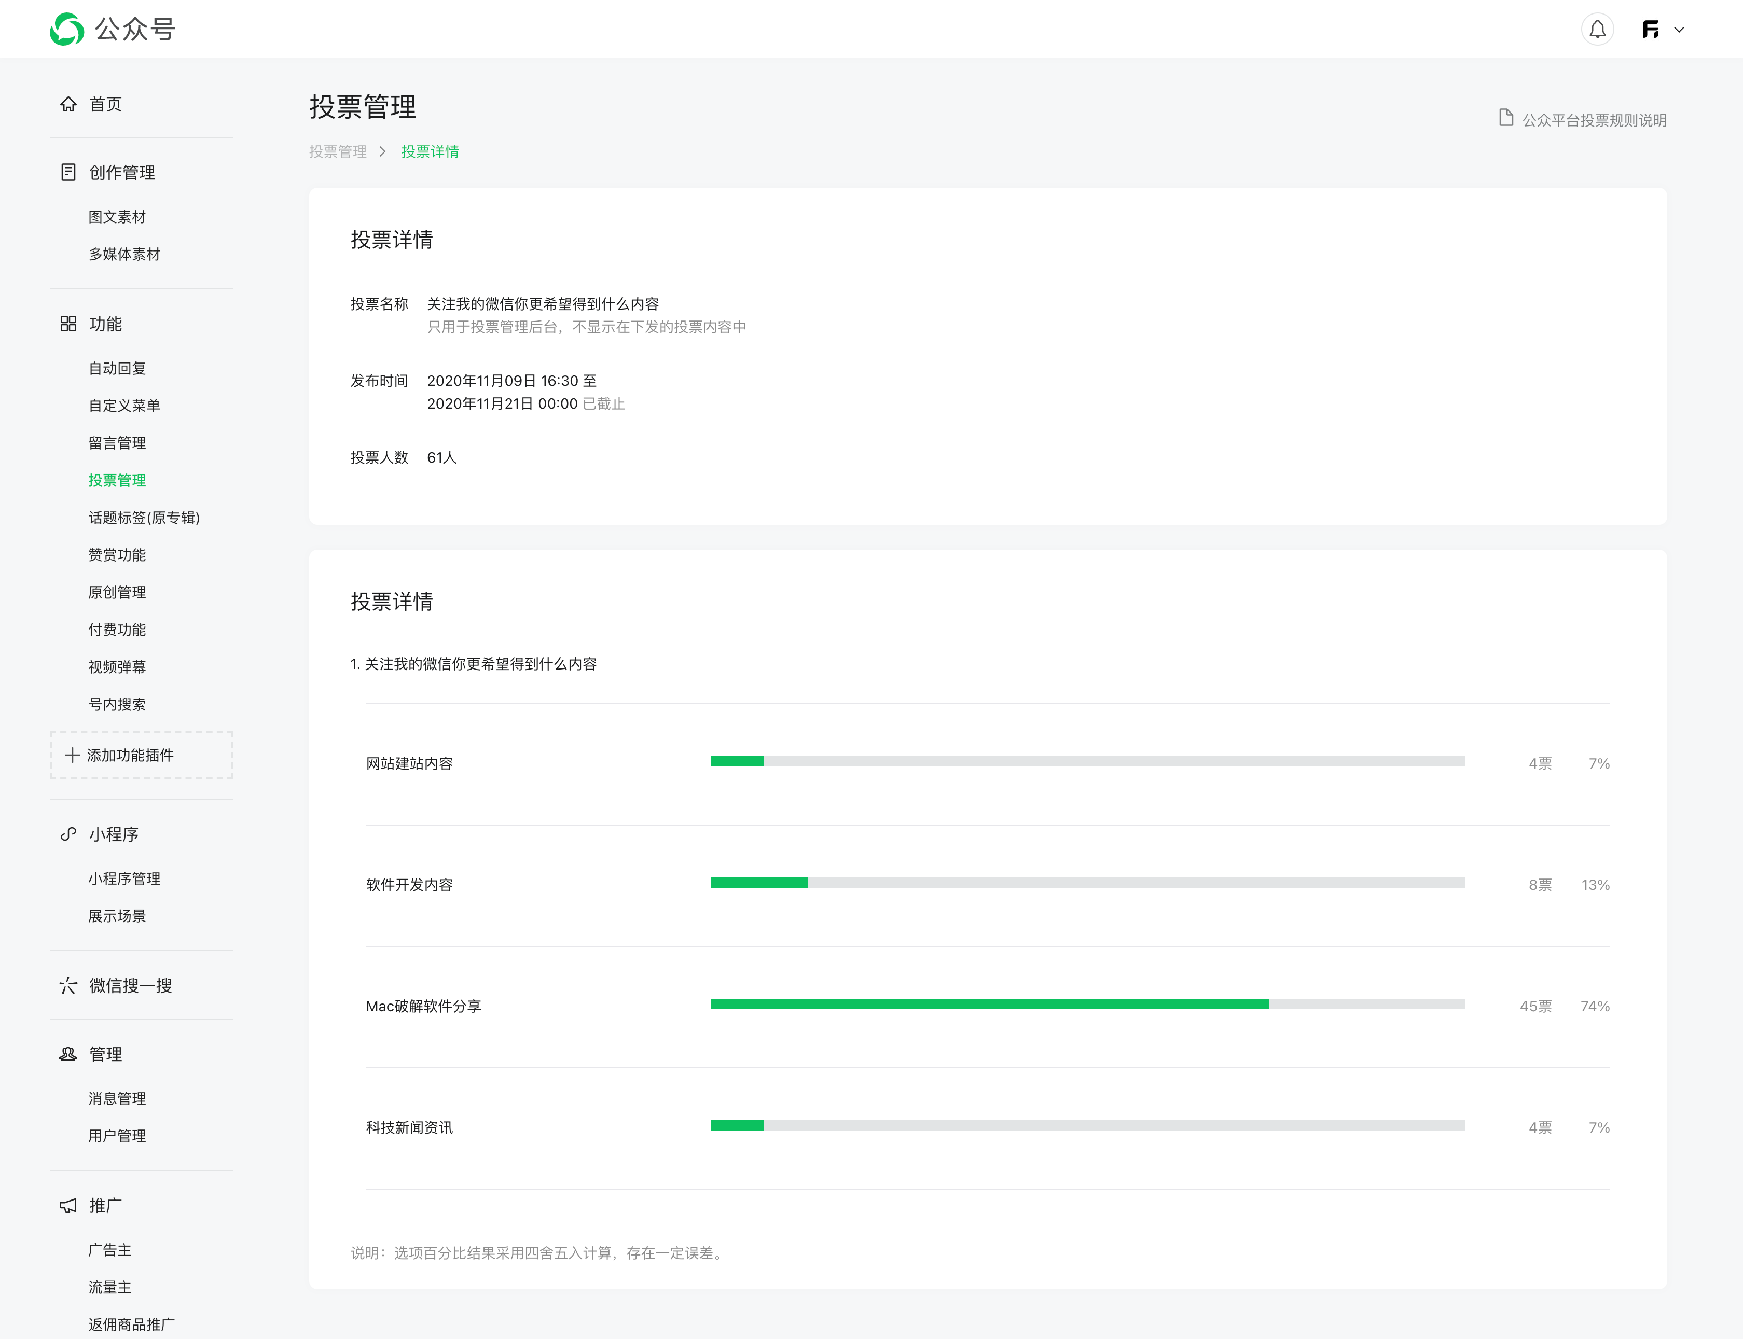Open 公众平台投票规则说明 link
Image resolution: width=1743 pixels, height=1339 pixels.
click(x=1594, y=120)
